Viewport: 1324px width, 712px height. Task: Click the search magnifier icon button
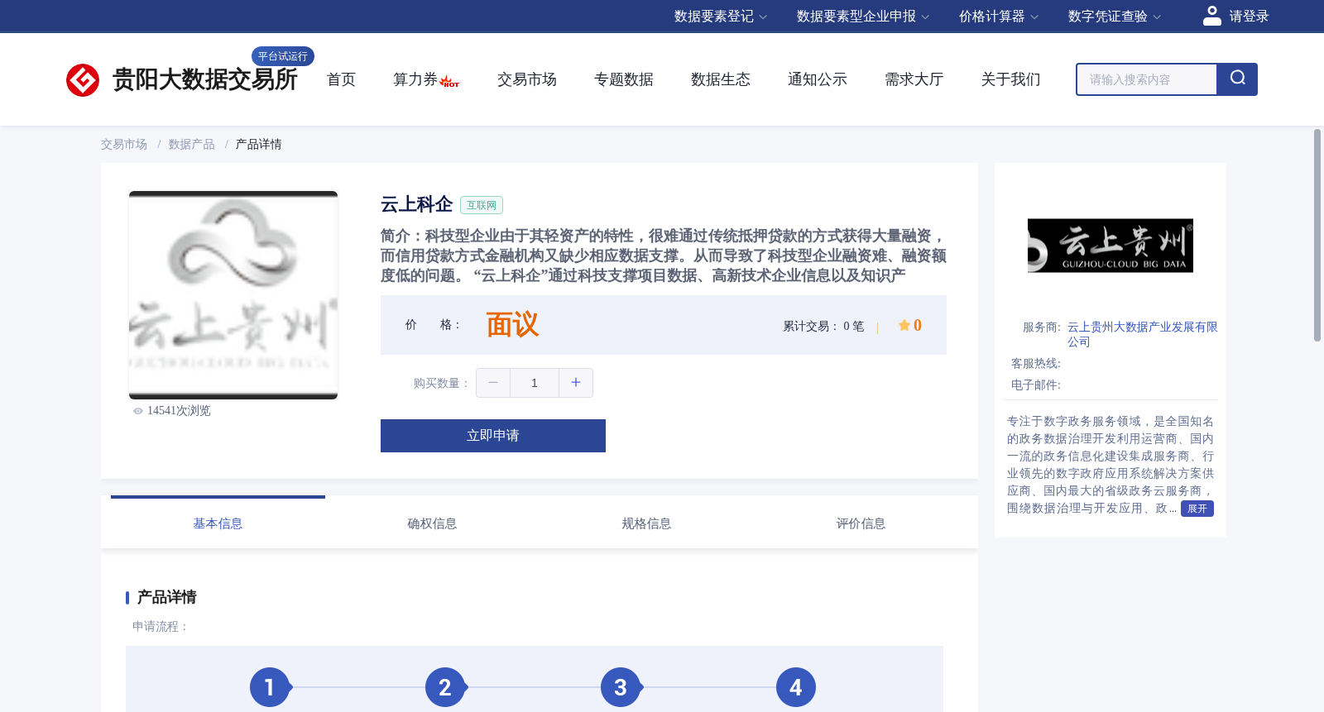[x=1237, y=79]
